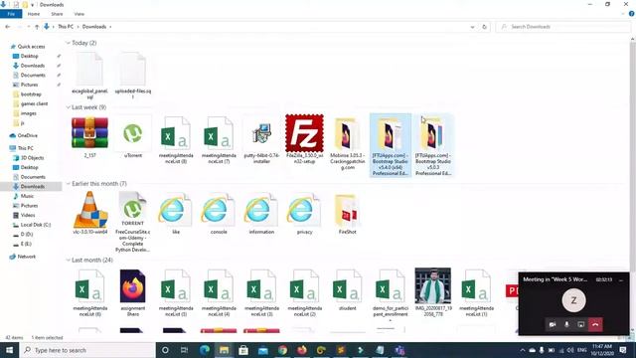Collapse the Last week (9) group

point(69,107)
